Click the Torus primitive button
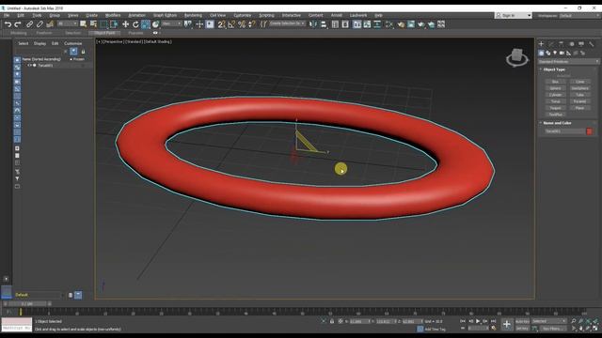Viewport: 602px width, 338px height. pos(556,101)
